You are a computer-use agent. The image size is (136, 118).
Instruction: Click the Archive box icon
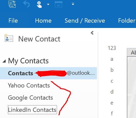[59, 4]
